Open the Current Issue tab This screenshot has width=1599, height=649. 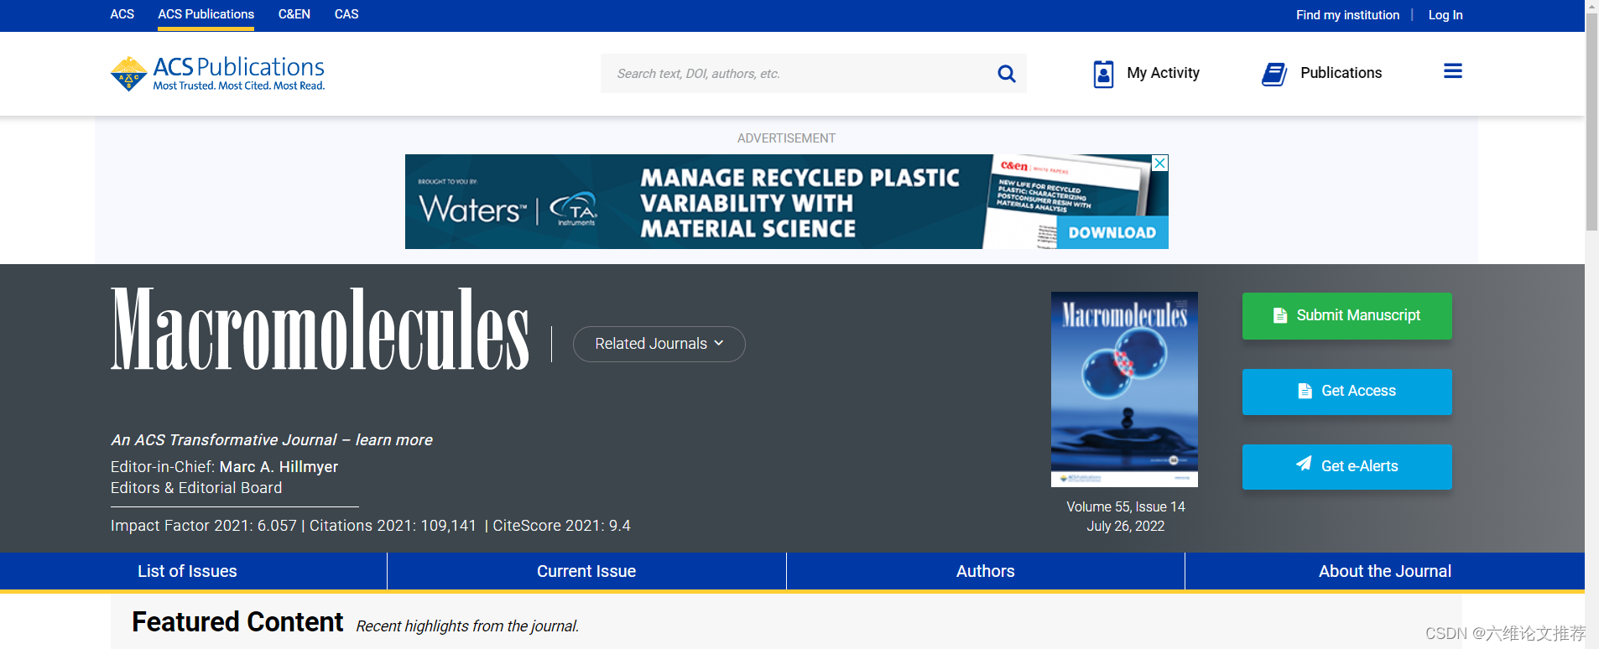[x=586, y=571]
